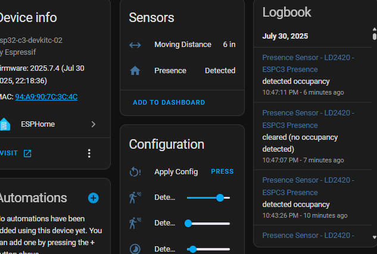Click the third configuration slider handle
Viewport: 377px width, 254px height.
point(193,249)
